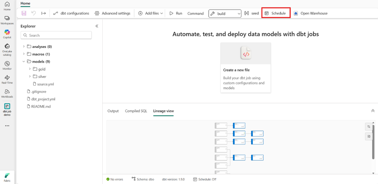The image size is (378, 184).
Task: Open the Add files dropdown
Action: point(151,13)
